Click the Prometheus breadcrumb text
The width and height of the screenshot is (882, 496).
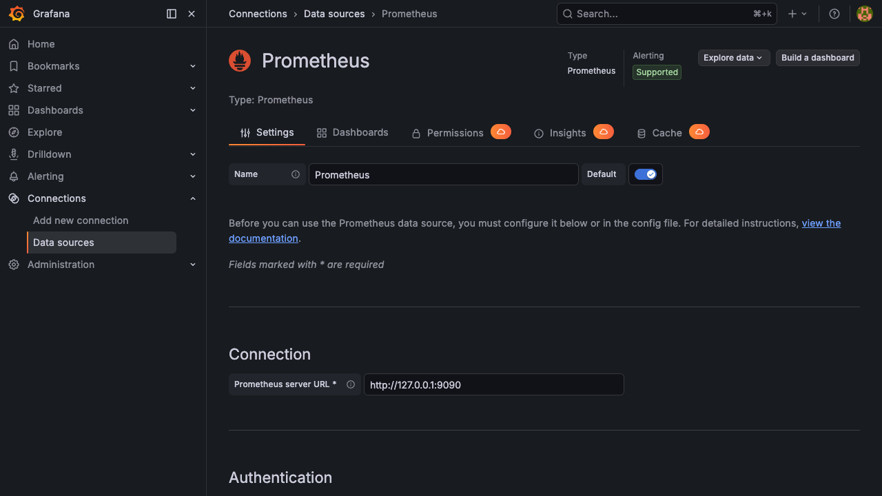409,14
